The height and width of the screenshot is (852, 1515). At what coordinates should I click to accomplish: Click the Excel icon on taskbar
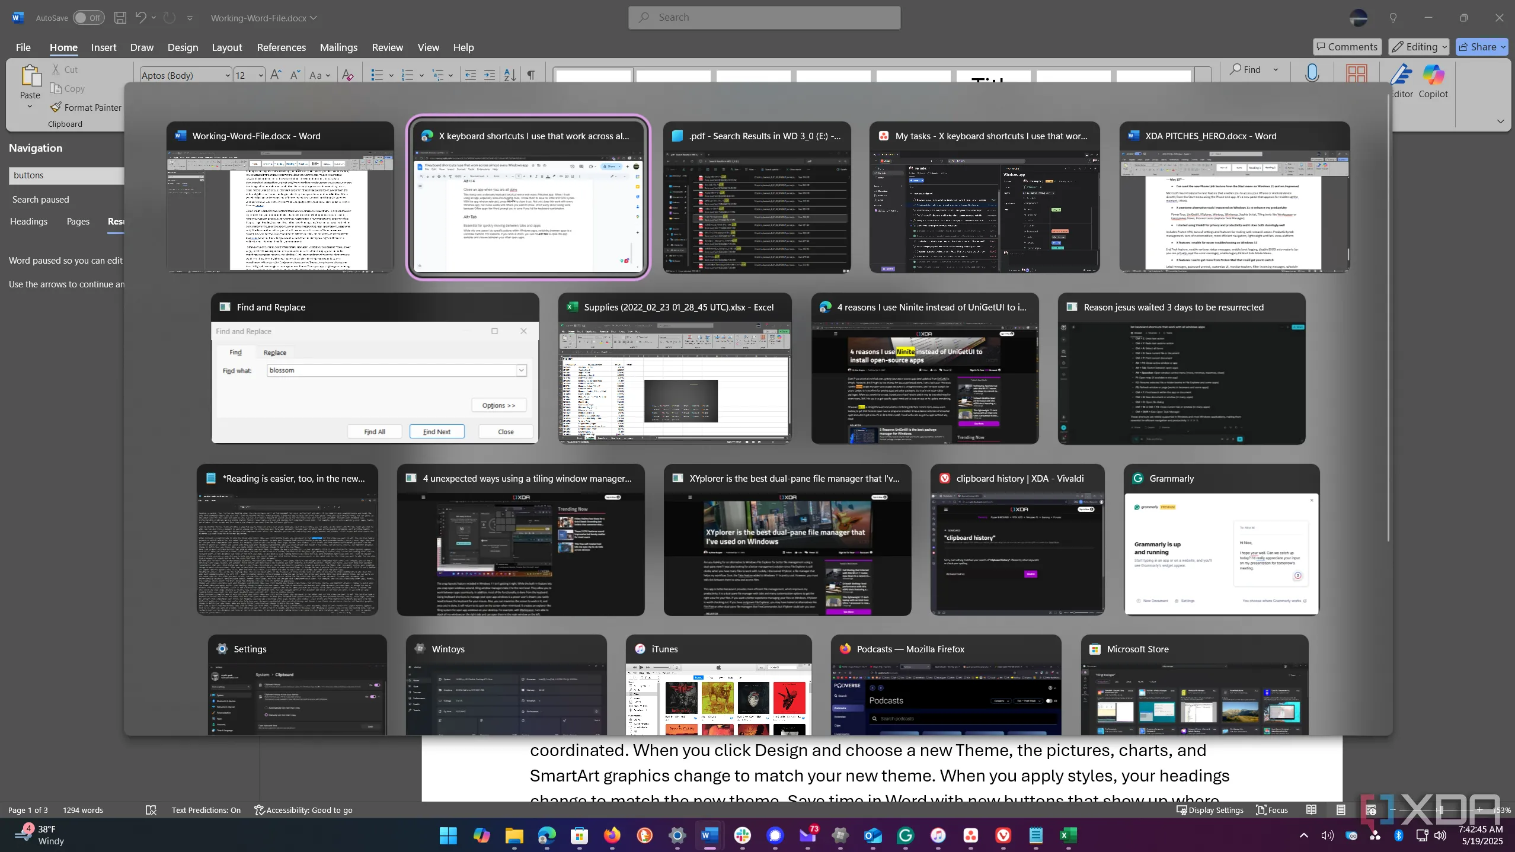coord(1068,835)
